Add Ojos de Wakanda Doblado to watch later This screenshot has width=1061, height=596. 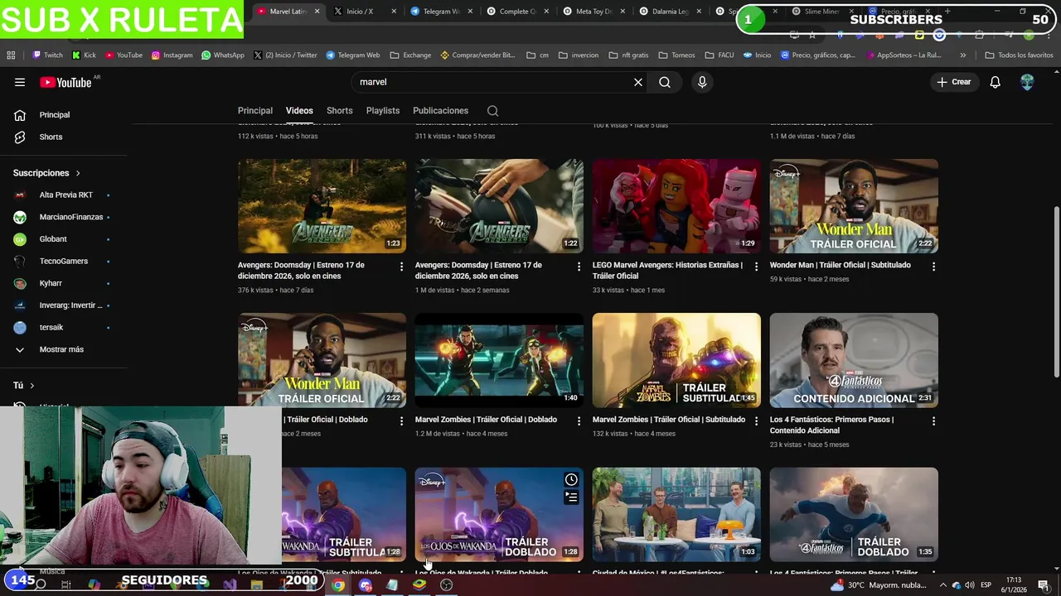[571, 480]
